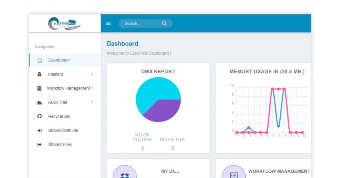Click the Dashboard home icon
The image size is (341, 178).
(x=39, y=60)
